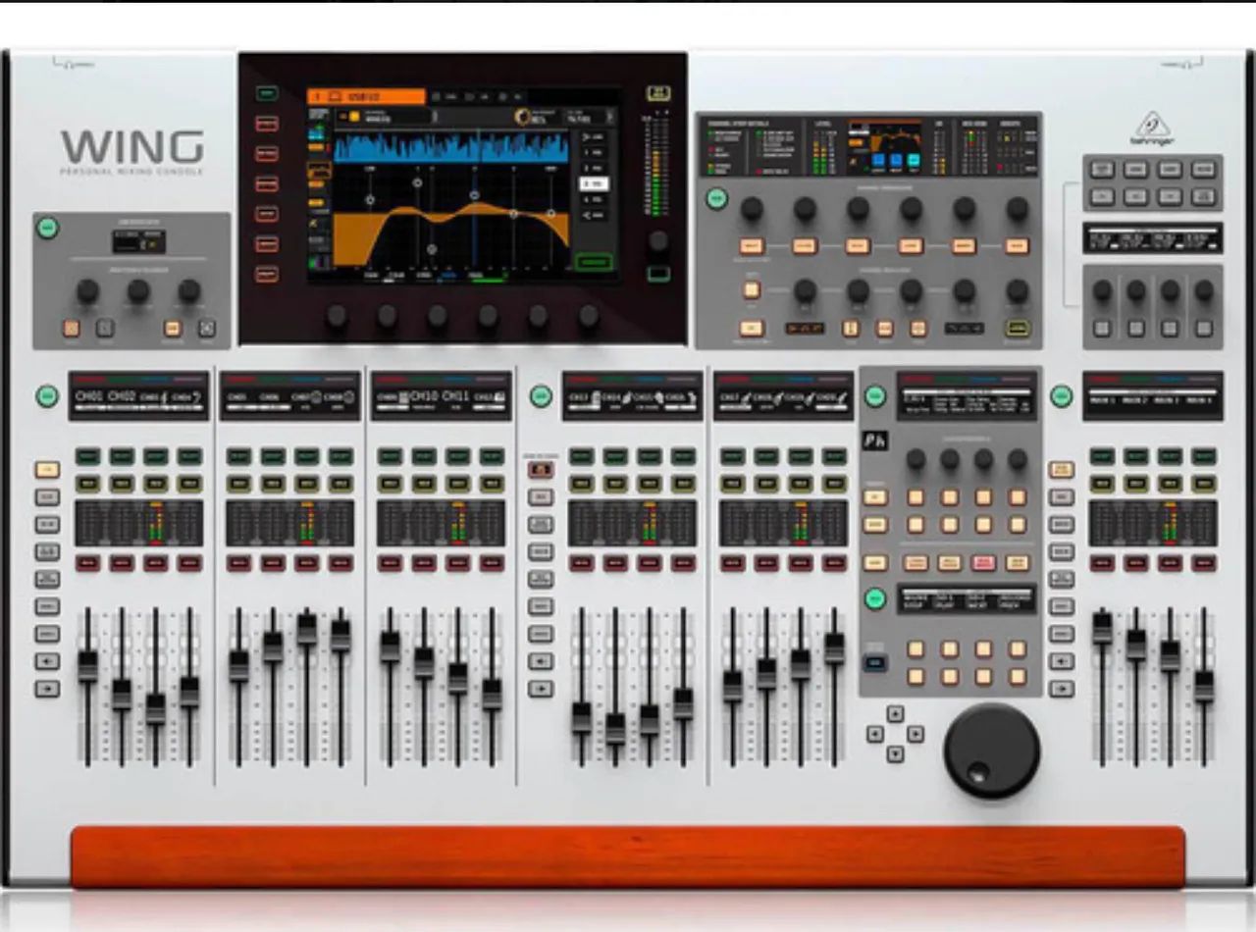Select the highlighted white EQ band button on touchscreen
Image resolution: width=1256 pixels, height=932 pixels.
click(x=593, y=183)
